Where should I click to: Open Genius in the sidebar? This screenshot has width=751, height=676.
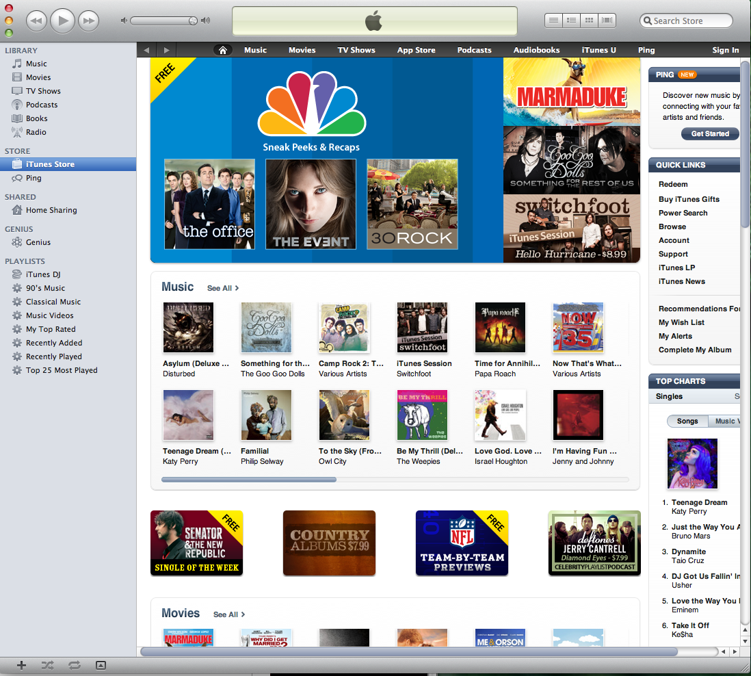click(68, 242)
